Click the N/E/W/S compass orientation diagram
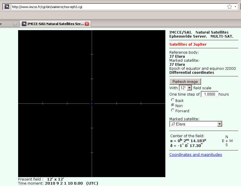The height and width of the screenshot is (186, 241). (x=227, y=141)
